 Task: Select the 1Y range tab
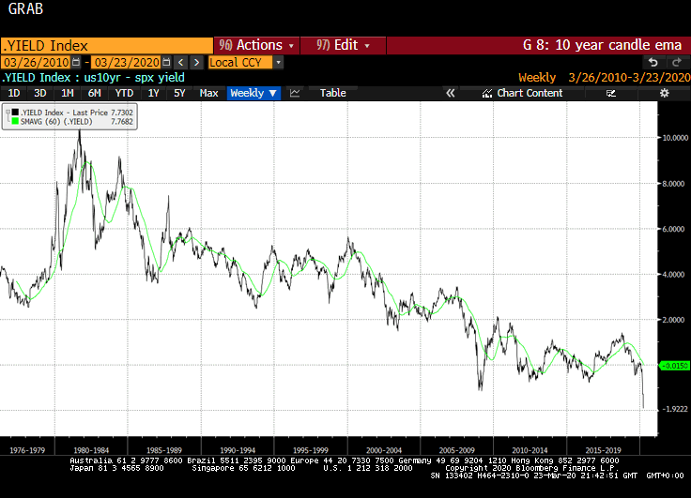point(153,93)
